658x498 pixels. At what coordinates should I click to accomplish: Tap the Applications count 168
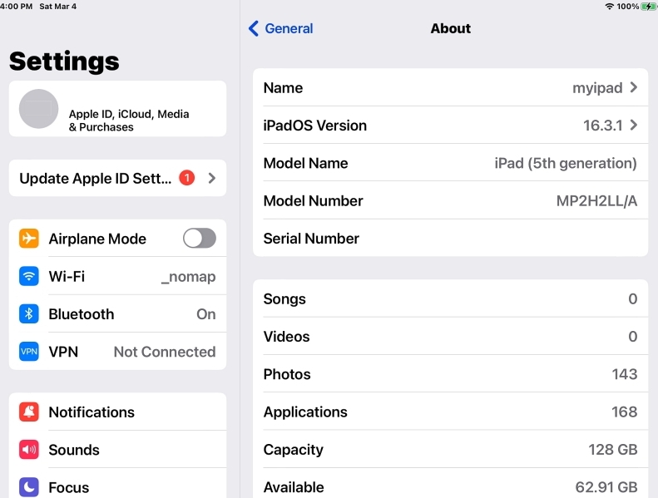click(625, 412)
